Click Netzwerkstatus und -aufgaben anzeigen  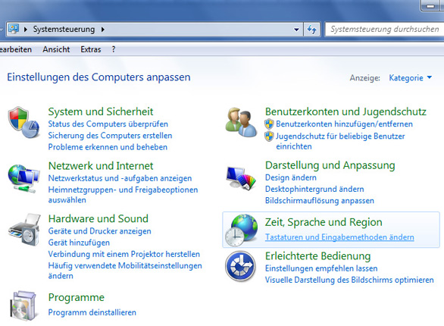(120, 178)
